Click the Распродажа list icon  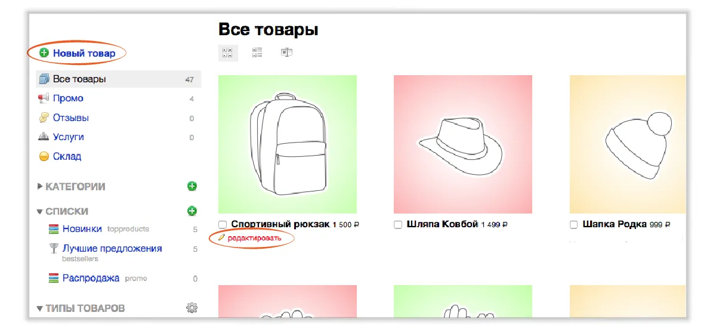tap(53, 278)
